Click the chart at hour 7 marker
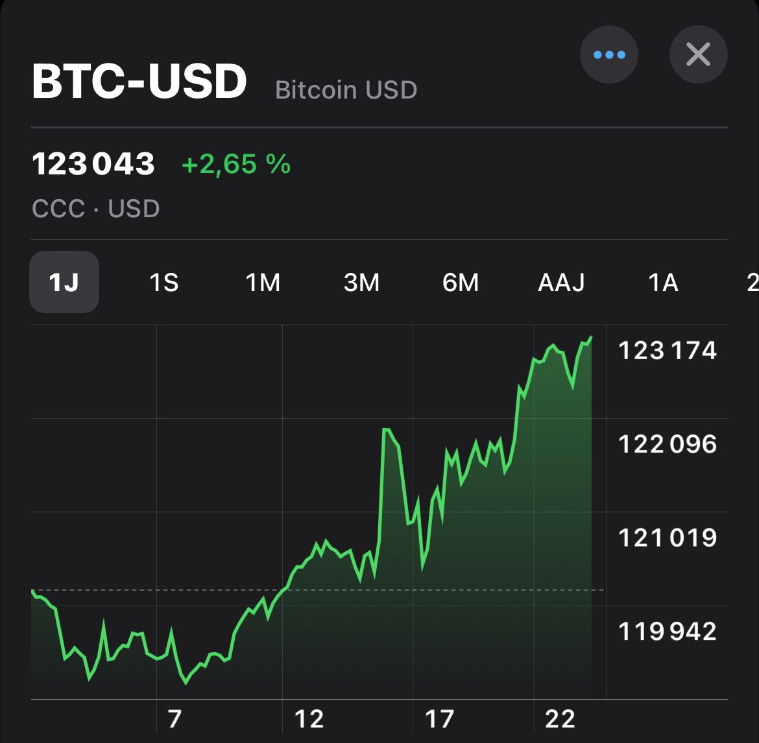 (175, 719)
